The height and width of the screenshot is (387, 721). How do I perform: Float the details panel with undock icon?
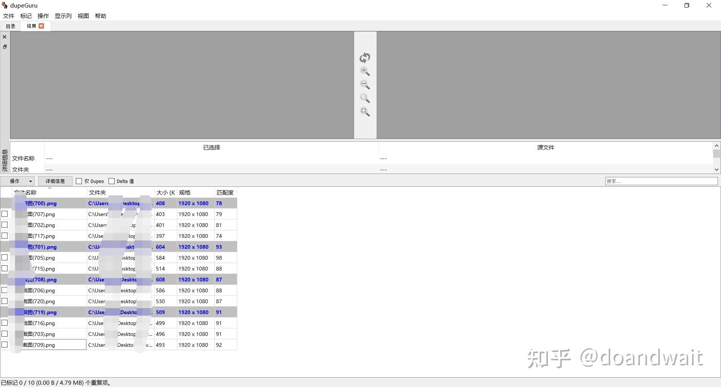[x=5, y=47]
